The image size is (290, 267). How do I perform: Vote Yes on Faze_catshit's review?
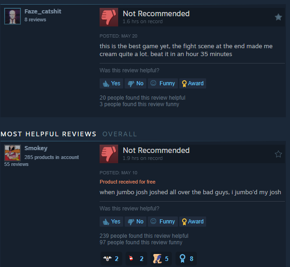111,83
